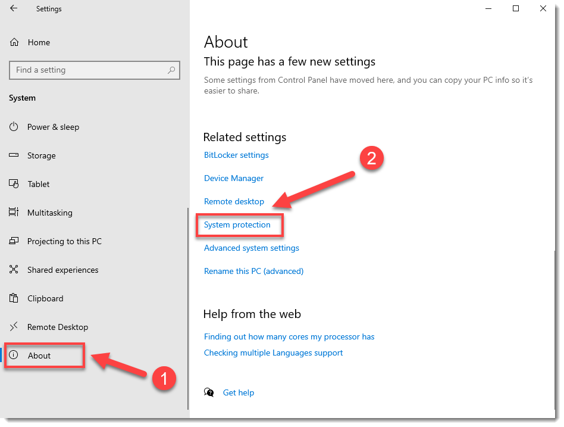Screen dimensions: 564x427
Task: Open Advanced system settings
Action: point(251,248)
